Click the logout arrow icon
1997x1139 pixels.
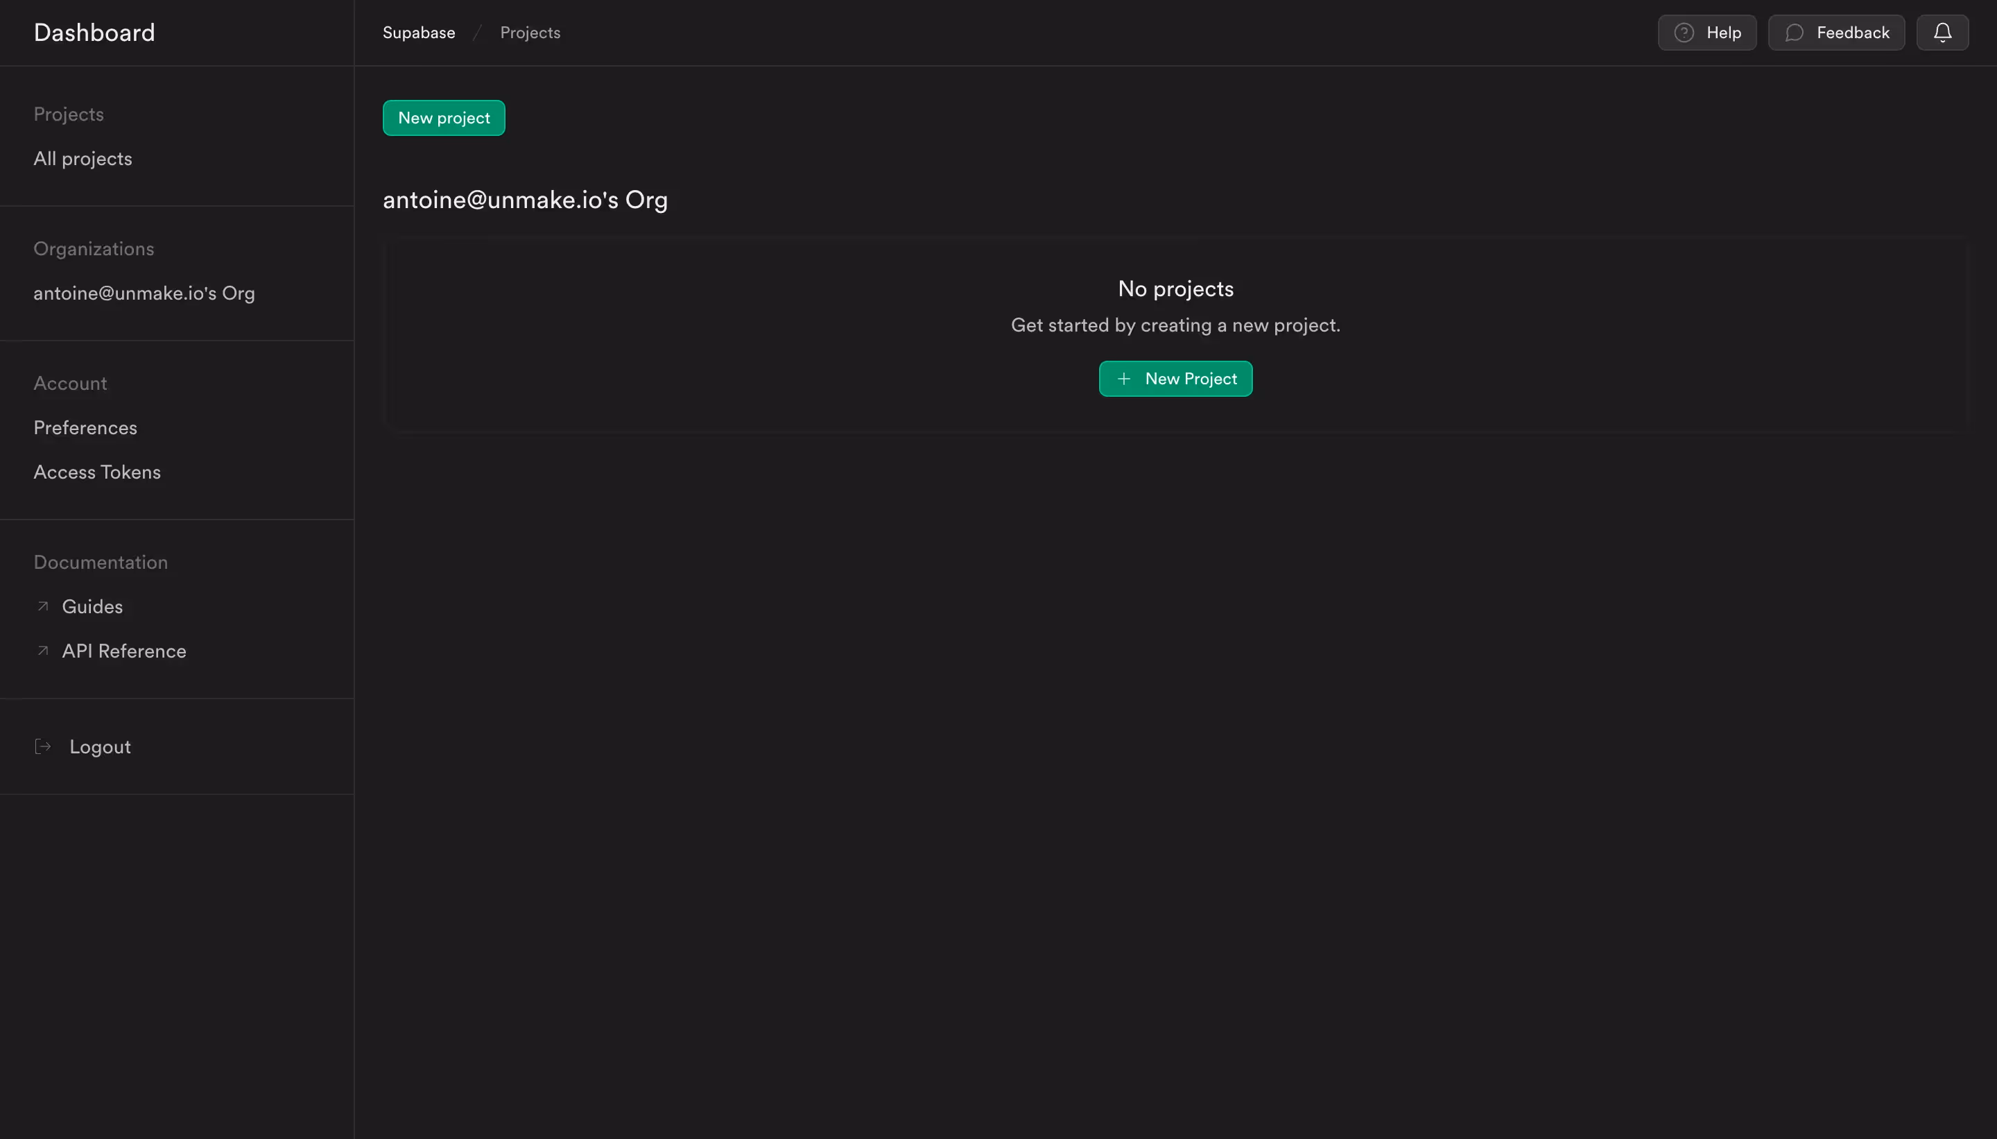click(x=43, y=746)
